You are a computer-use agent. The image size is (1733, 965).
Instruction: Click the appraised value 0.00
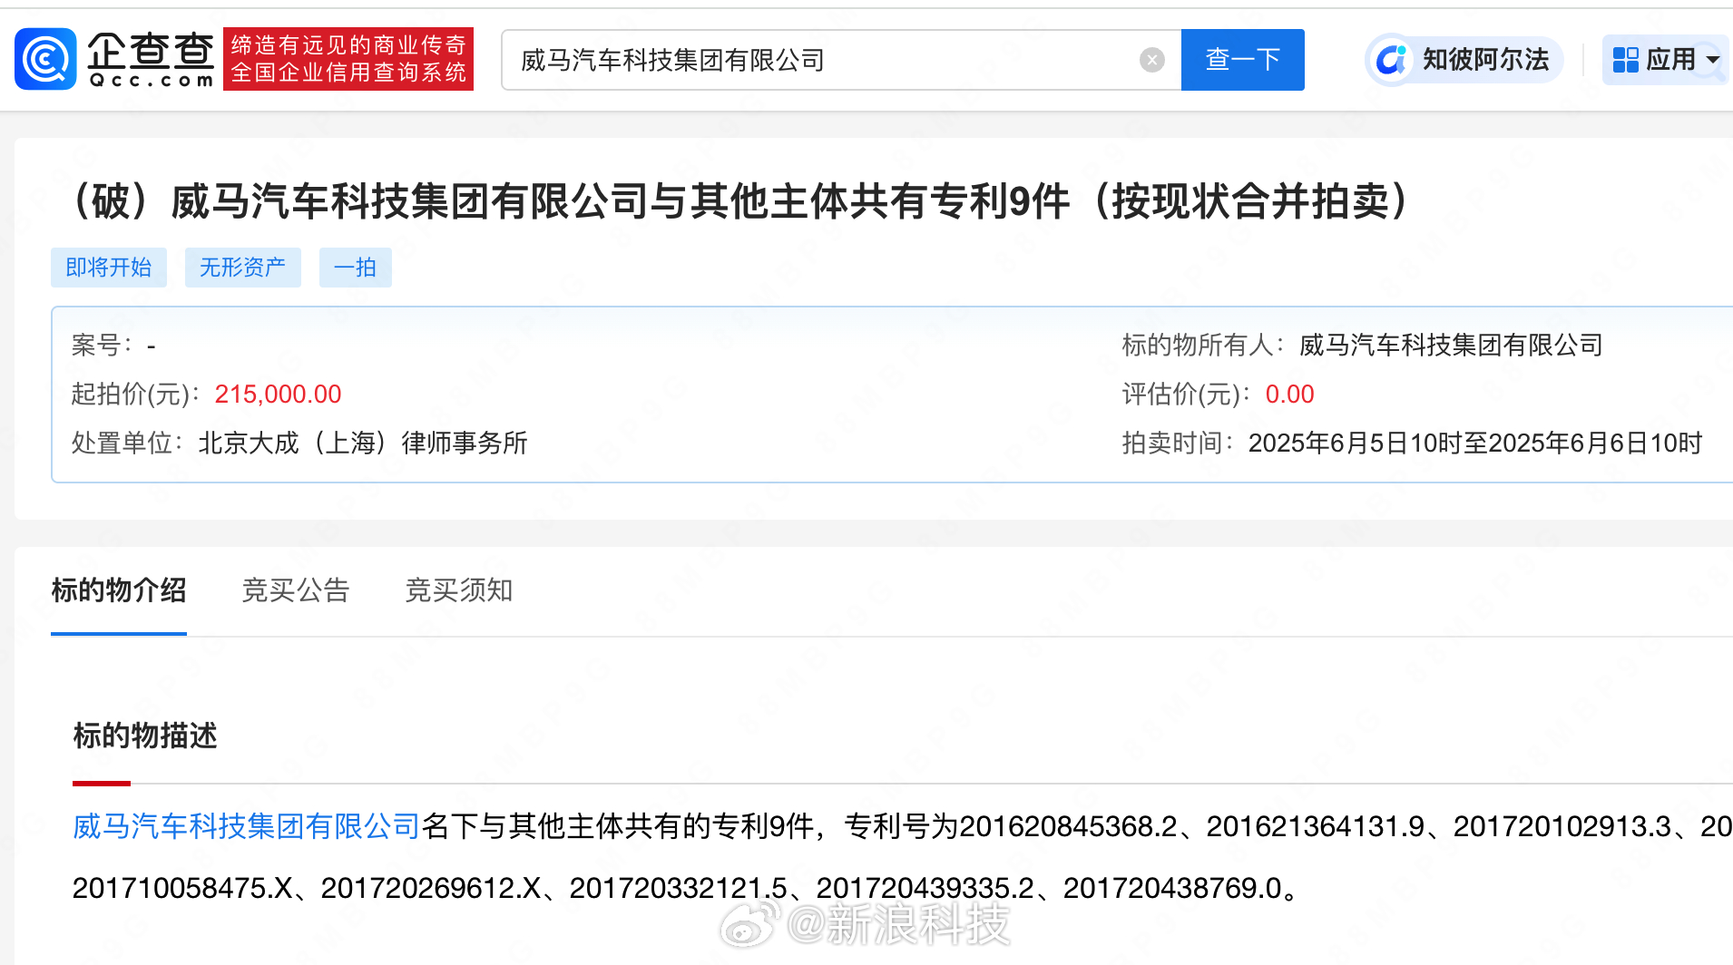click(1289, 394)
